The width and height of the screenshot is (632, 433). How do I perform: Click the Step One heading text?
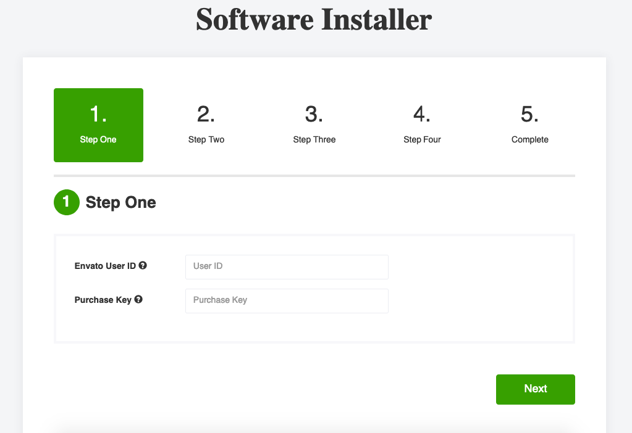(120, 202)
